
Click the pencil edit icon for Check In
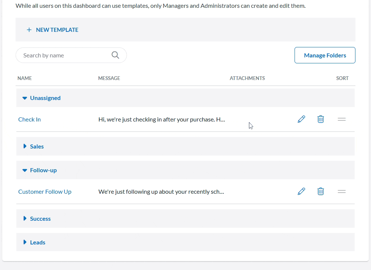301,119
